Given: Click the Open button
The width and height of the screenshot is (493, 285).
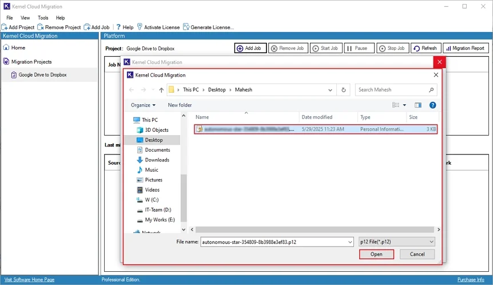Looking at the screenshot, I should tap(376, 254).
